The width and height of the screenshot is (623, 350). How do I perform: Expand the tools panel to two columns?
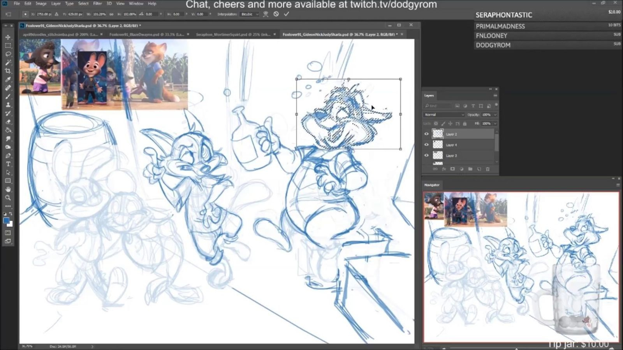coord(5,26)
